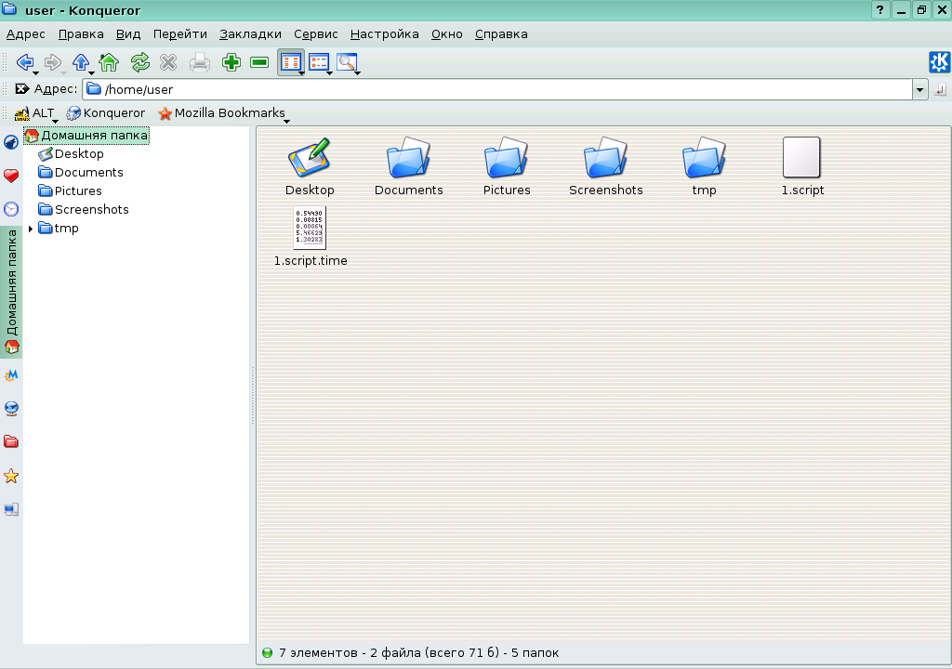Go to the Home folder via toolbar
This screenshot has height=669, width=952.
111,62
